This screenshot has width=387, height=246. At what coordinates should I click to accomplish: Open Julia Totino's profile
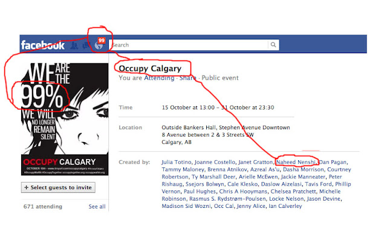(177, 162)
